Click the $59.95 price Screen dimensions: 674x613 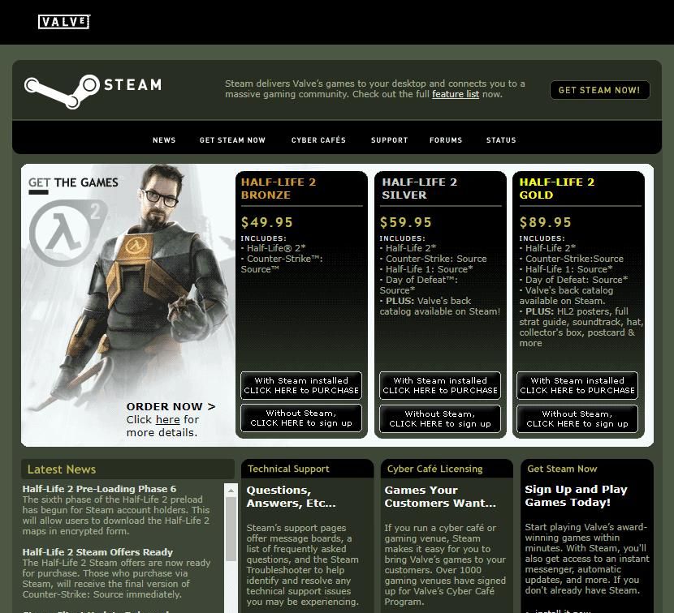405,222
